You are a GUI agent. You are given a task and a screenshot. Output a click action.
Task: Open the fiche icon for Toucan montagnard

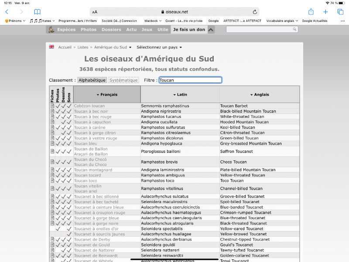[52, 169]
